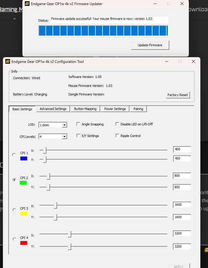208x268 pixels.
Task: Click the Firmware Updater window title icon
Action: click(27, 4)
